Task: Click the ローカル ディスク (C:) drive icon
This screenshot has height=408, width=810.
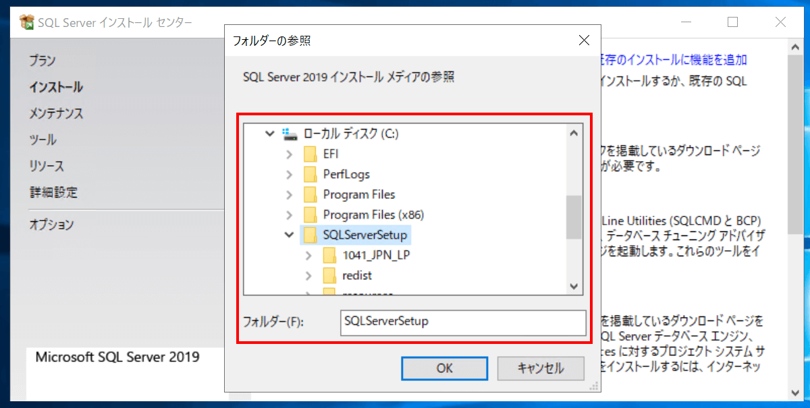Action: click(x=290, y=133)
